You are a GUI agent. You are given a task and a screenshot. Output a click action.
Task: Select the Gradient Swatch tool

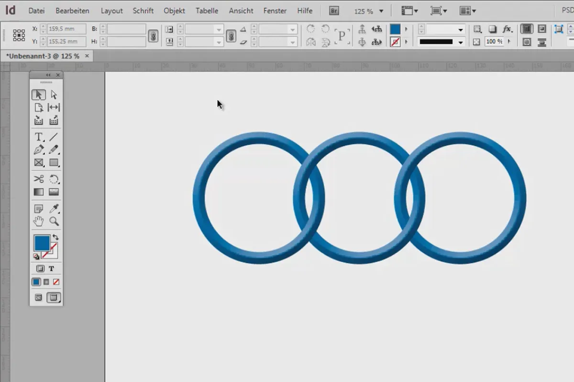click(x=39, y=192)
